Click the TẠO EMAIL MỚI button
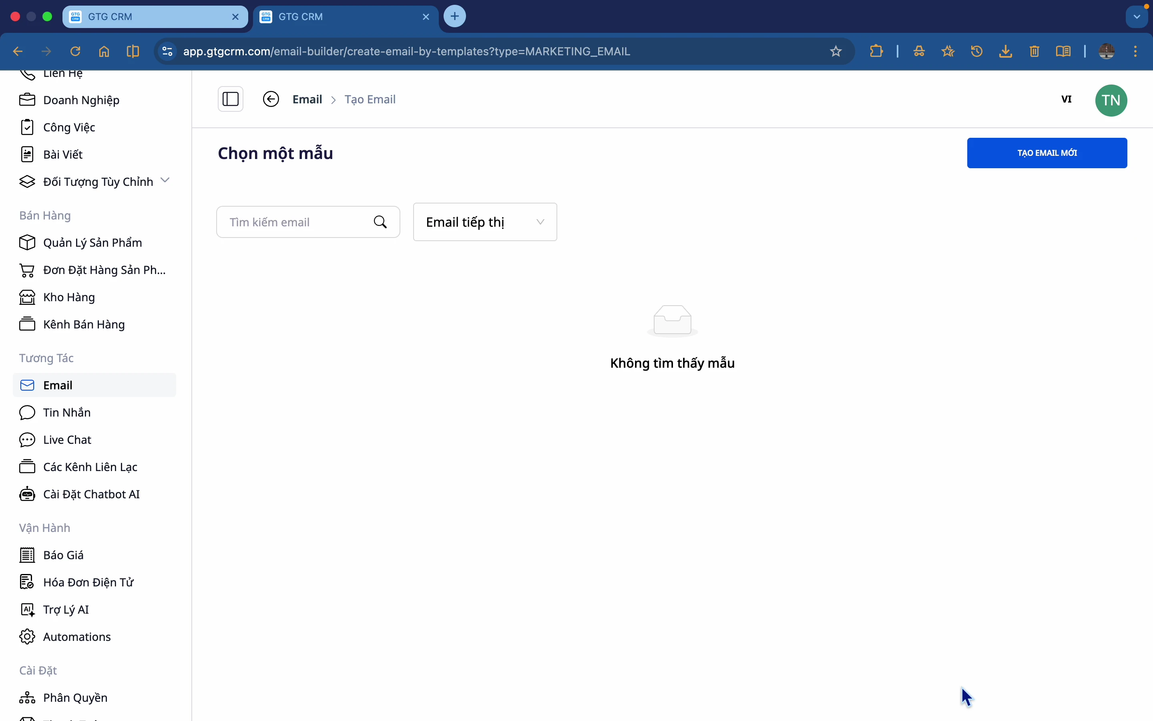This screenshot has height=721, width=1153. point(1047,153)
